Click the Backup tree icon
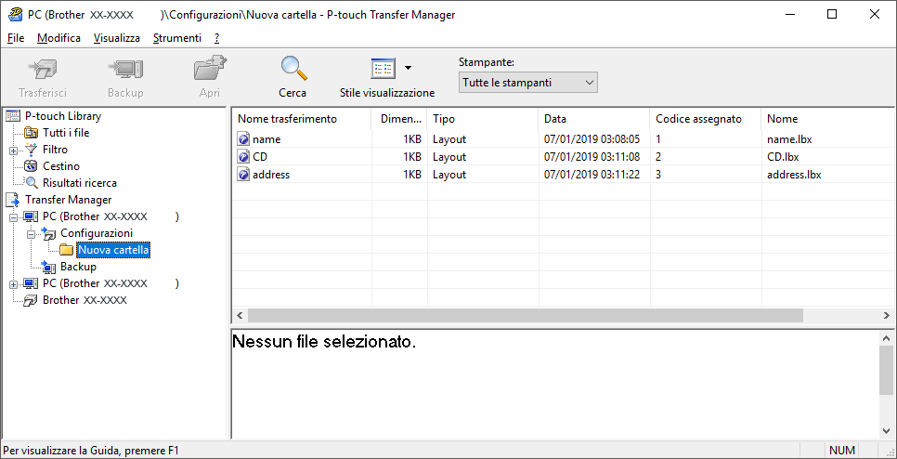Screen dimensions: 897x459 pos(48,266)
